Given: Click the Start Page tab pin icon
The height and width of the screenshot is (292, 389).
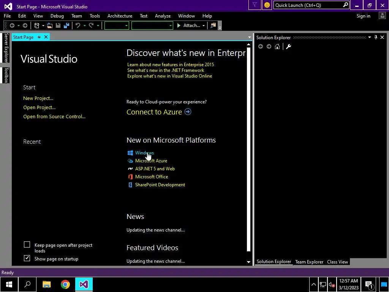Looking at the screenshot, I should click(x=39, y=37).
